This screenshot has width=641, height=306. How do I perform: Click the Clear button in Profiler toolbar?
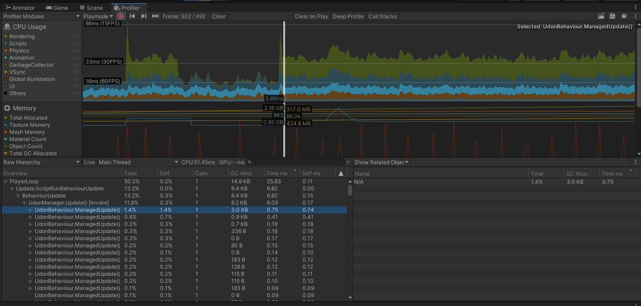[x=219, y=16]
